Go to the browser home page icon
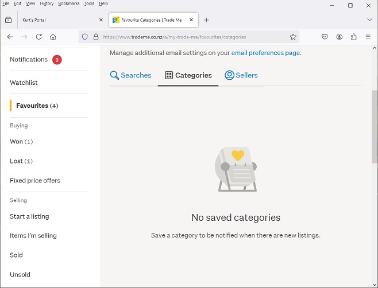The height and width of the screenshot is (288, 378). 53,37
